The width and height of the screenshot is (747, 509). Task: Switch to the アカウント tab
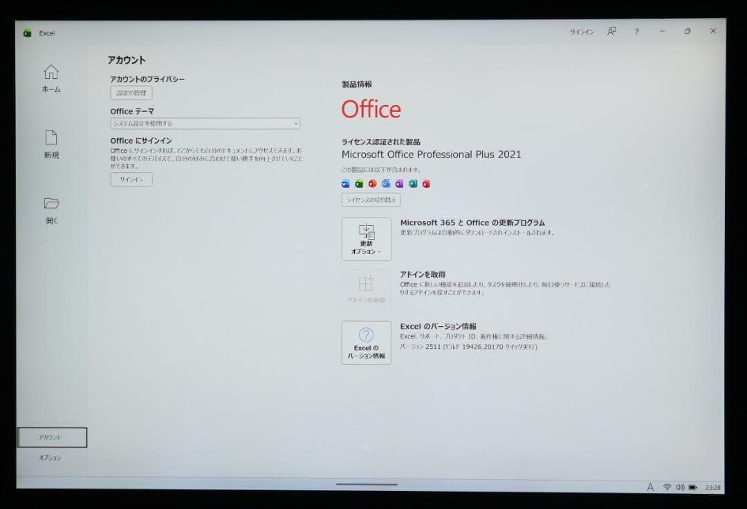(52, 436)
